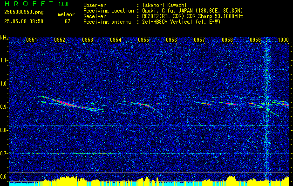The width and height of the screenshot is (293, 186).
Task: Select the HROFFT 1.0.0 title text
Action: click(x=37, y=4)
